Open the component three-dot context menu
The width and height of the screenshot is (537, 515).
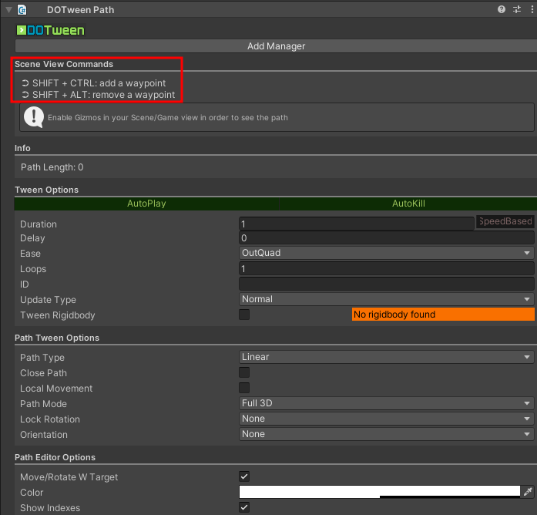click(x=529, y=9)
